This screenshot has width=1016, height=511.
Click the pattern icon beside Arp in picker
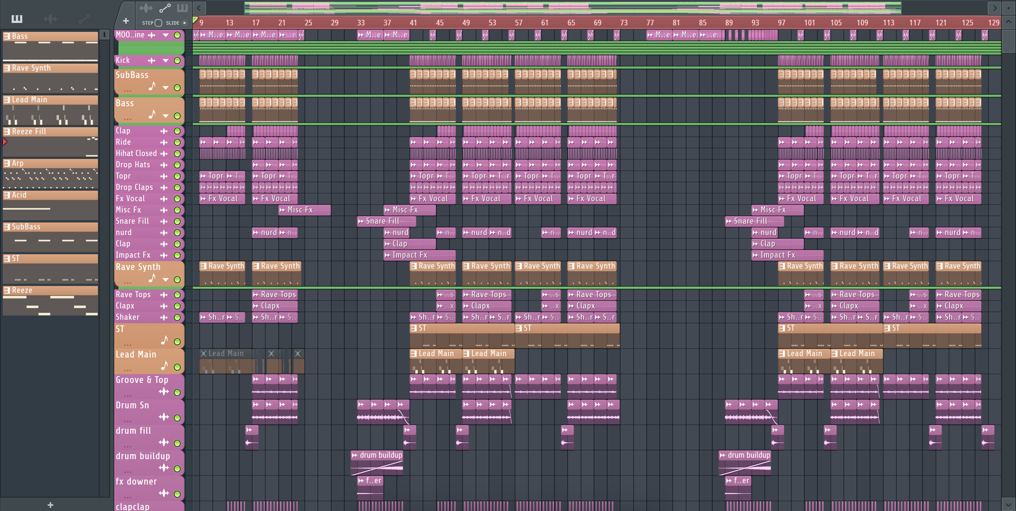click(7, 163)
